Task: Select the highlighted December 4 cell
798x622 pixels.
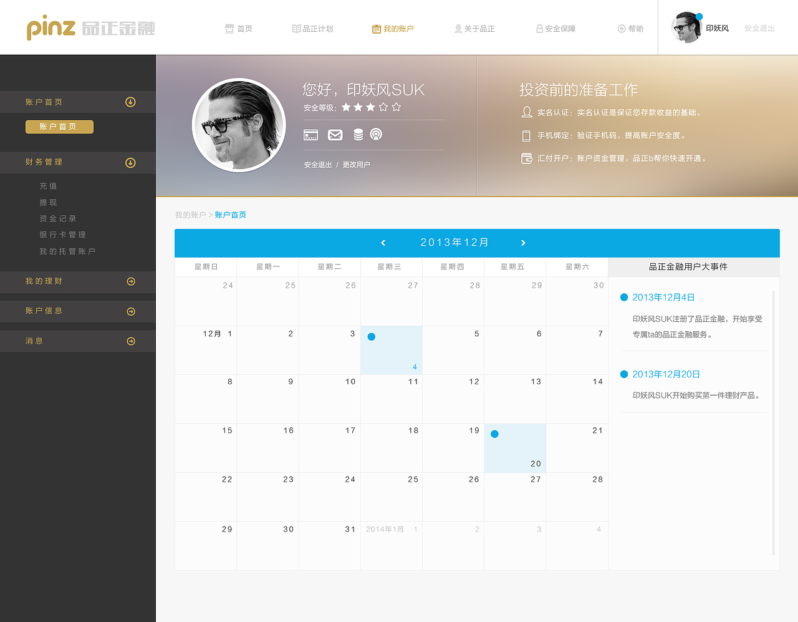Action: [392, 350]
